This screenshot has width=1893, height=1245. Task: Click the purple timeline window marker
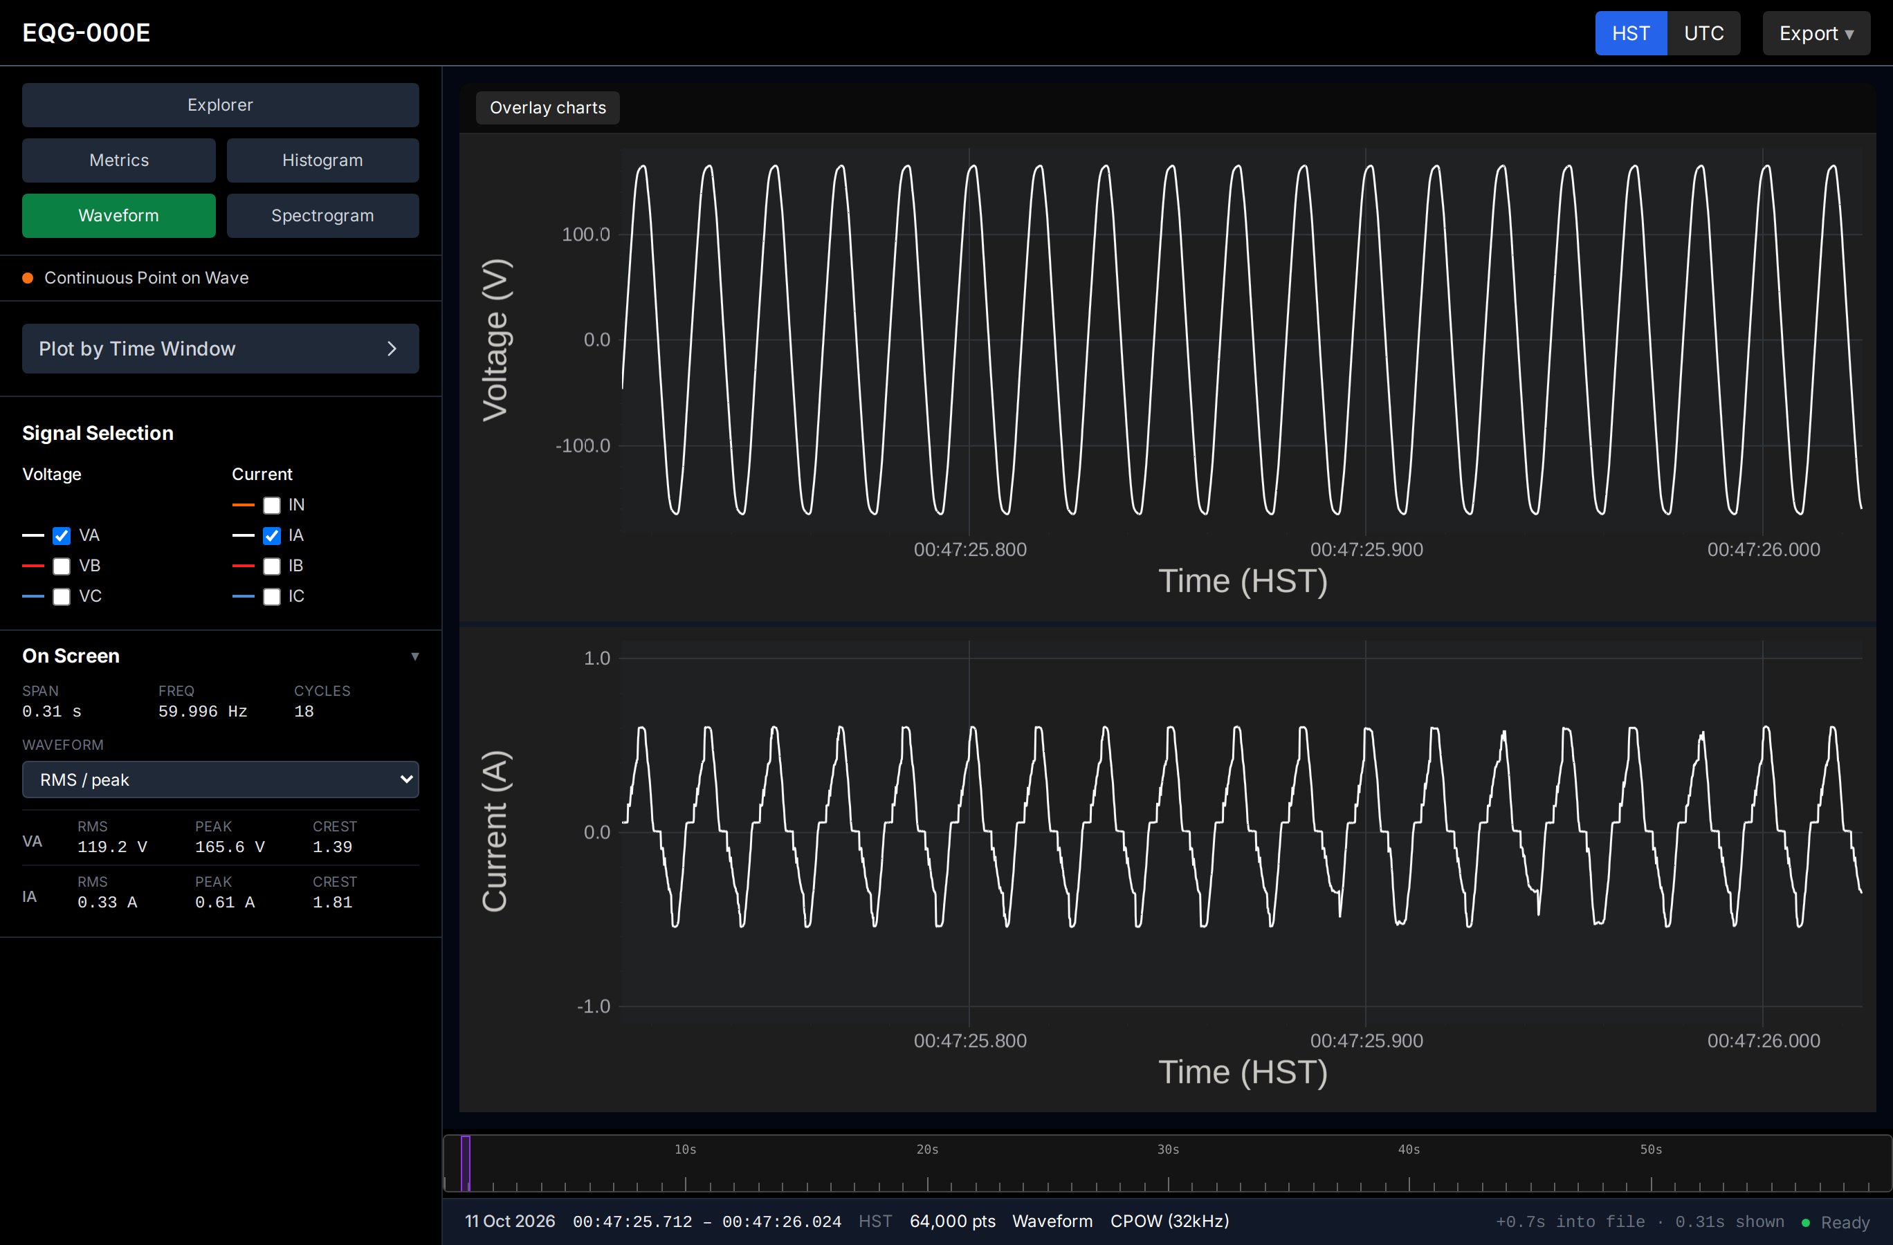coord(466,1163)
